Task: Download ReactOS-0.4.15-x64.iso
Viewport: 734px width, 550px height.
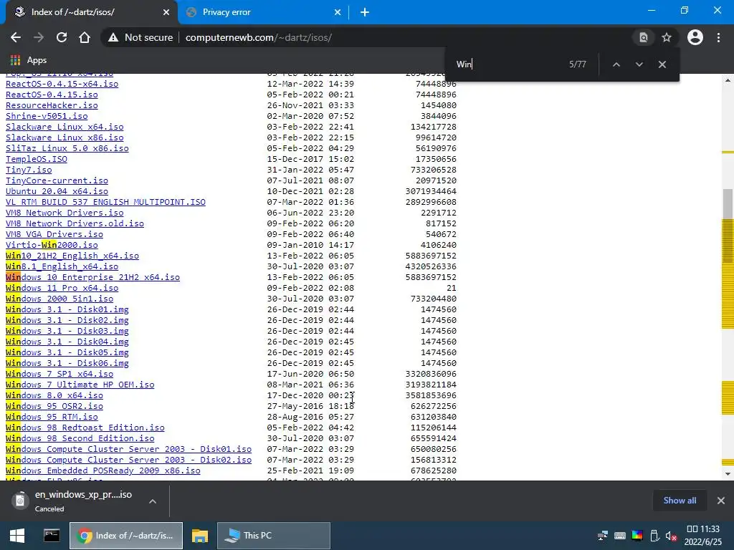Action: tap(62, 84)
